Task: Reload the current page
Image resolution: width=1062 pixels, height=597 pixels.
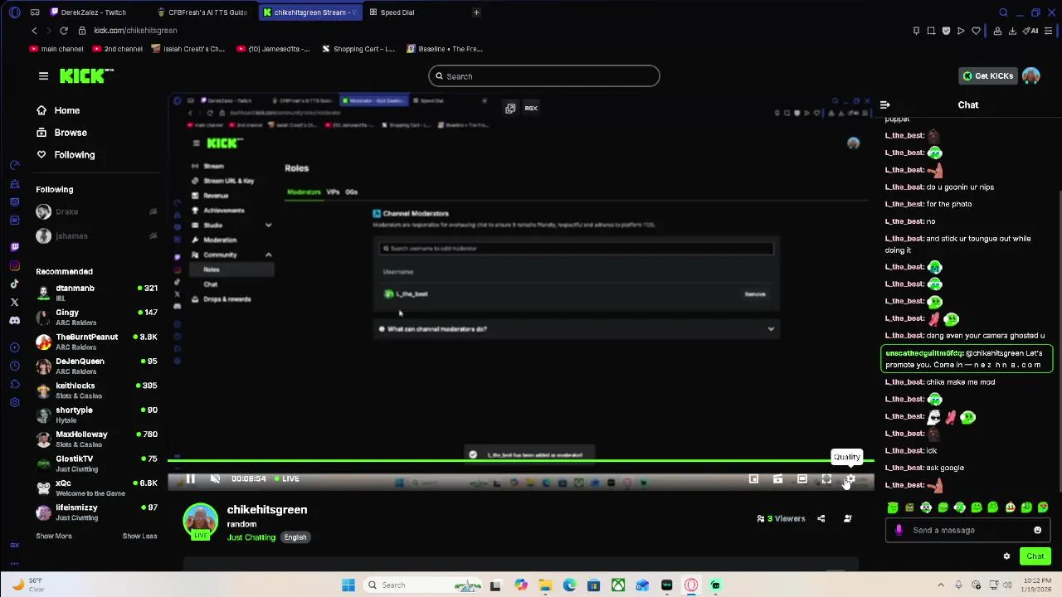Action: pyautogui.click(x=63, y=31)
